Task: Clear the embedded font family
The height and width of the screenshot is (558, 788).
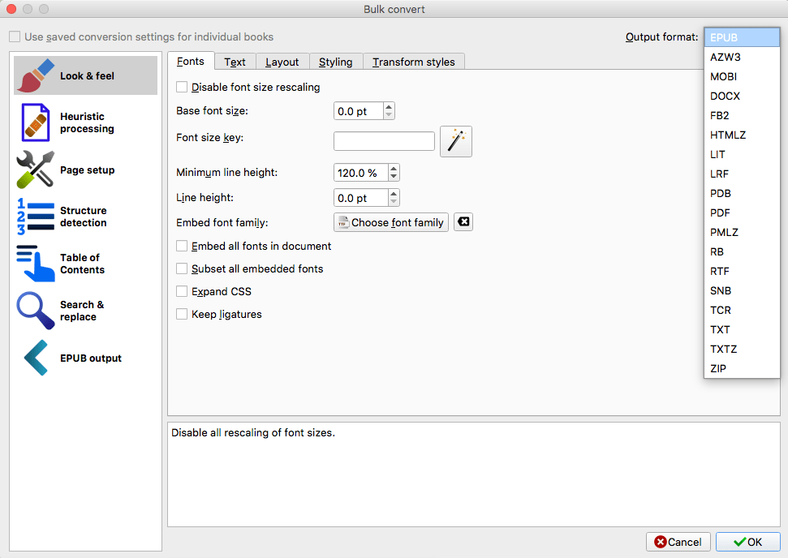Action: pyautogui.click(x=463, y=222)
